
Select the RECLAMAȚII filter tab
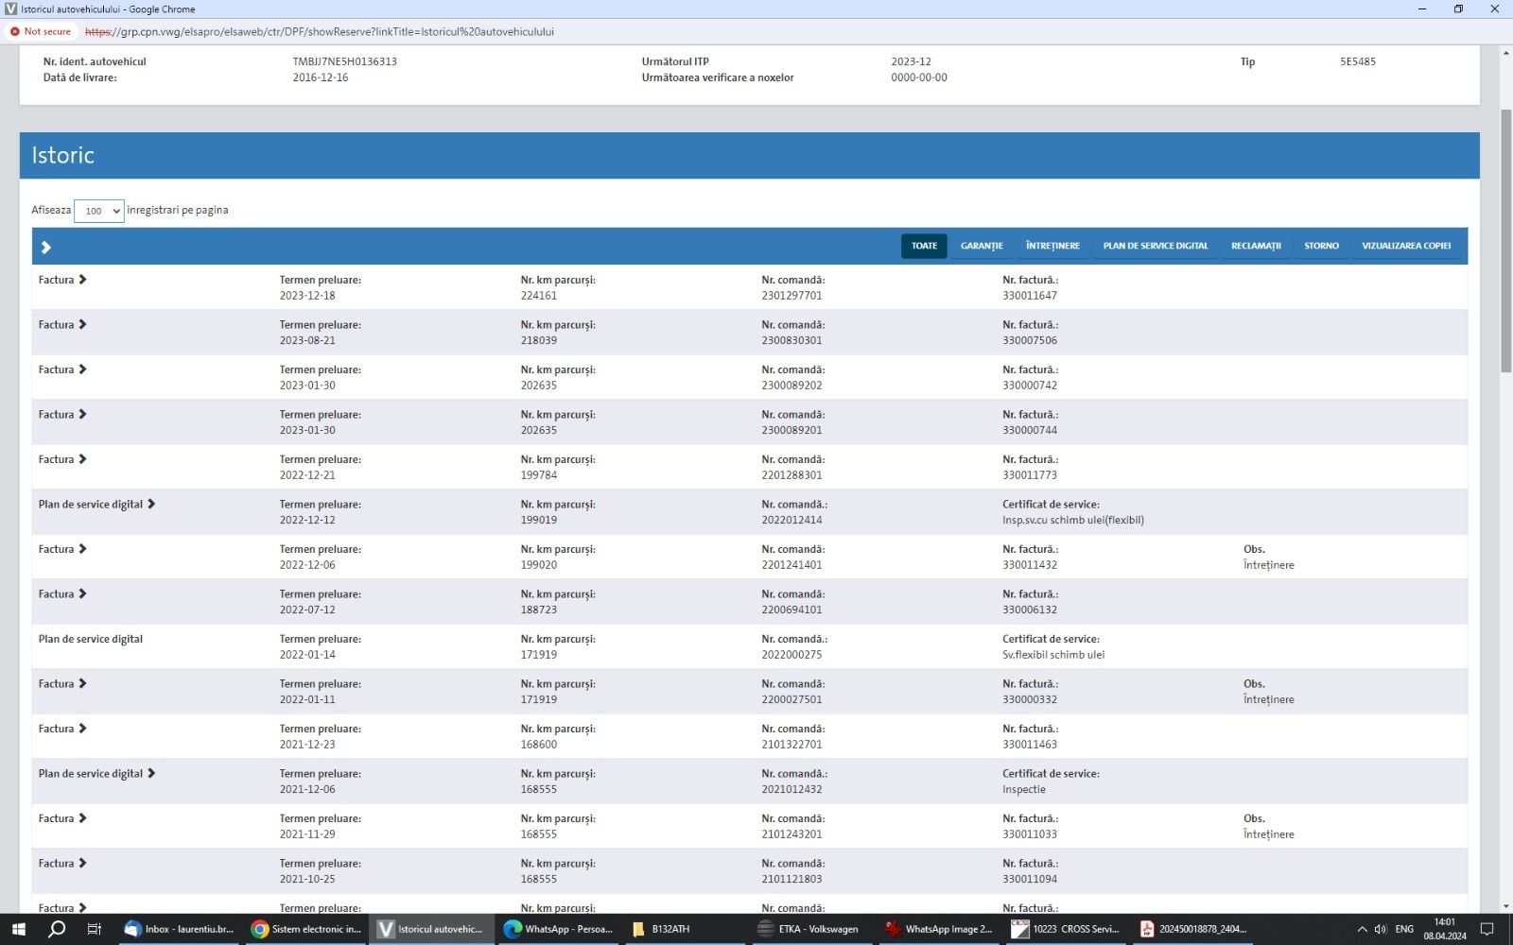click(1256, 246)
